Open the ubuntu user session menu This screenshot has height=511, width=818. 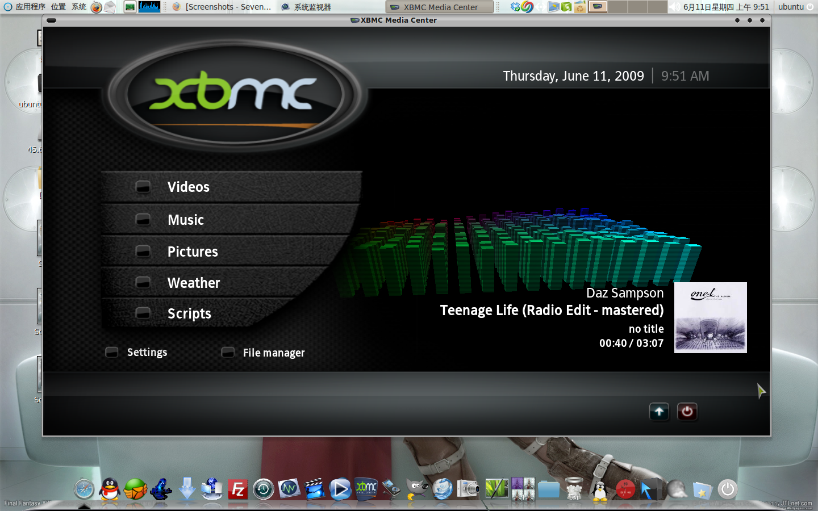[795, 7]
